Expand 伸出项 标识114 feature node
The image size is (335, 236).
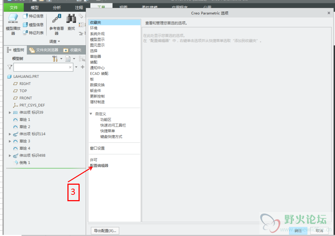pyautogui.click(x=10, y=134)
